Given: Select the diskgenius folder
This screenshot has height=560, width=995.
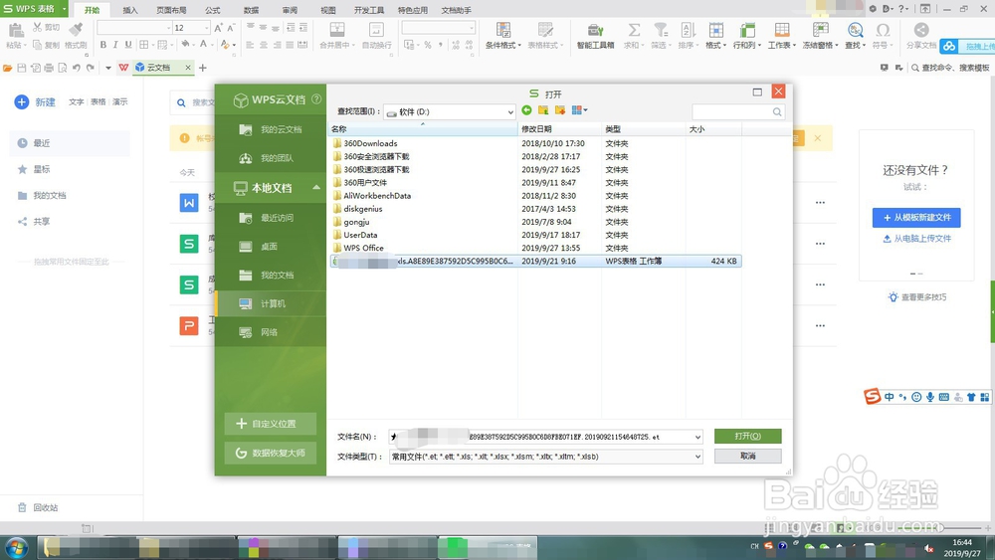Looking at the screenshot, I should (362, 209).
